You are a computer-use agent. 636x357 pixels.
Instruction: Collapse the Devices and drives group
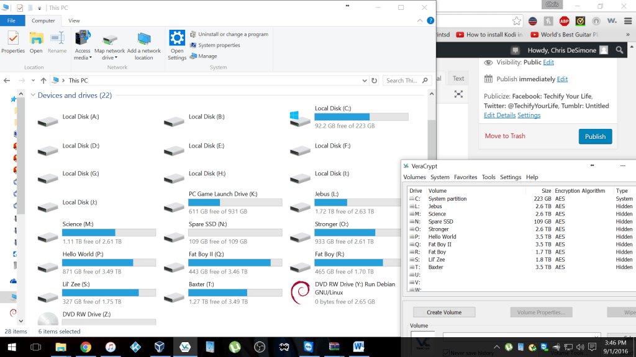click(33, 95)
